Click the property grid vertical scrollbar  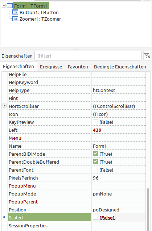click(148, 209)
